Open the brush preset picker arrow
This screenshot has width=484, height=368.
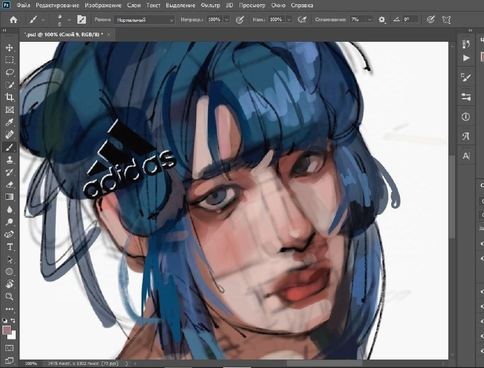pyautogui.click(x=69, y=20)
